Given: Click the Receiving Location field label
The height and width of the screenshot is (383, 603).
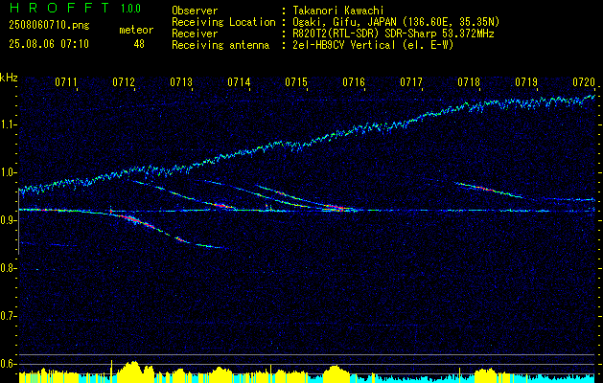Looking at the screenshot, I should [223, 22].
